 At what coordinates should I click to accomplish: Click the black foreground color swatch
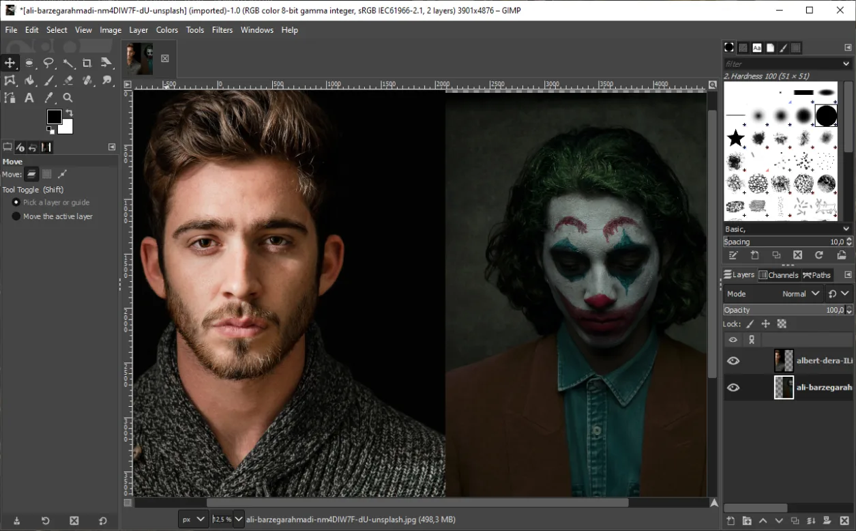click(x=53, y=117)
